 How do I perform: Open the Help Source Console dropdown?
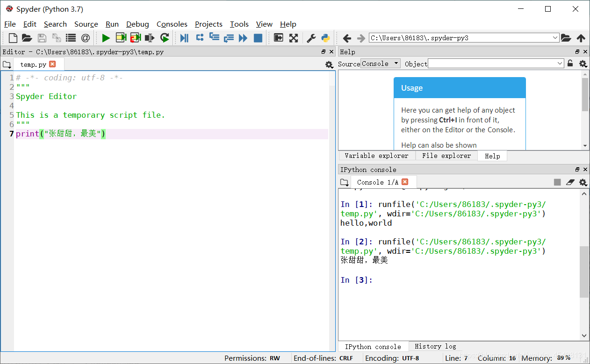tap(381, 64)
